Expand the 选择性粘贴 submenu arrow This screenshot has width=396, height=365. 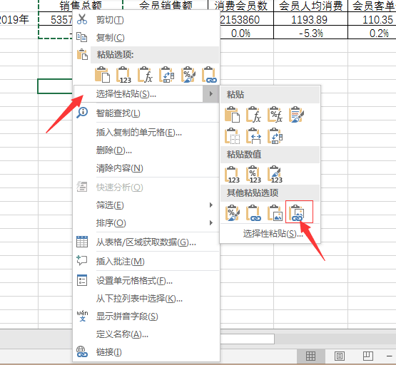point(211,94)
